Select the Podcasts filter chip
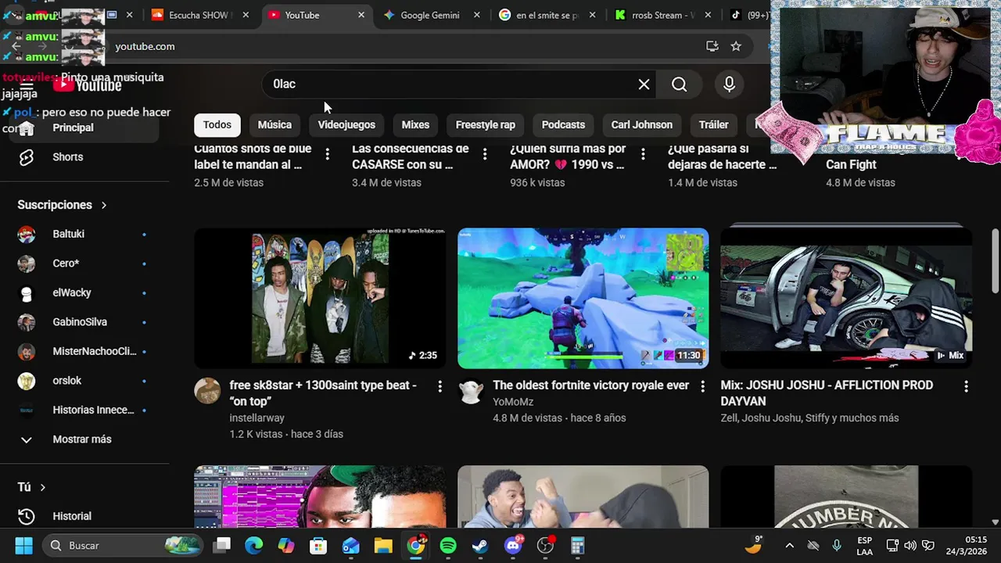Screen dimensions: 1001x563 (563, 124)
